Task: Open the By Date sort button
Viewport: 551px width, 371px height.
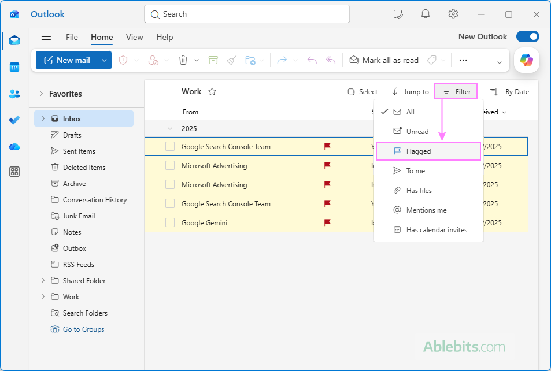Action: [x=509, y=92]
